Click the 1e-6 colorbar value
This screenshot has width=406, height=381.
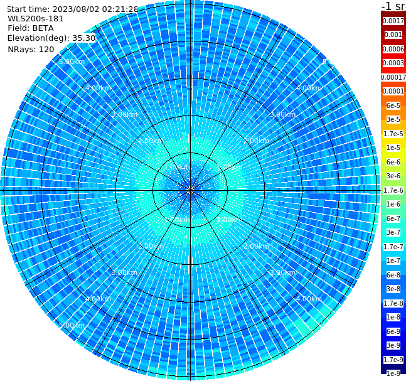393,204
